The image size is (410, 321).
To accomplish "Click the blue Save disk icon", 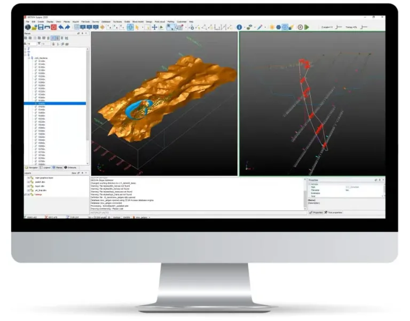I will point(41,27).
